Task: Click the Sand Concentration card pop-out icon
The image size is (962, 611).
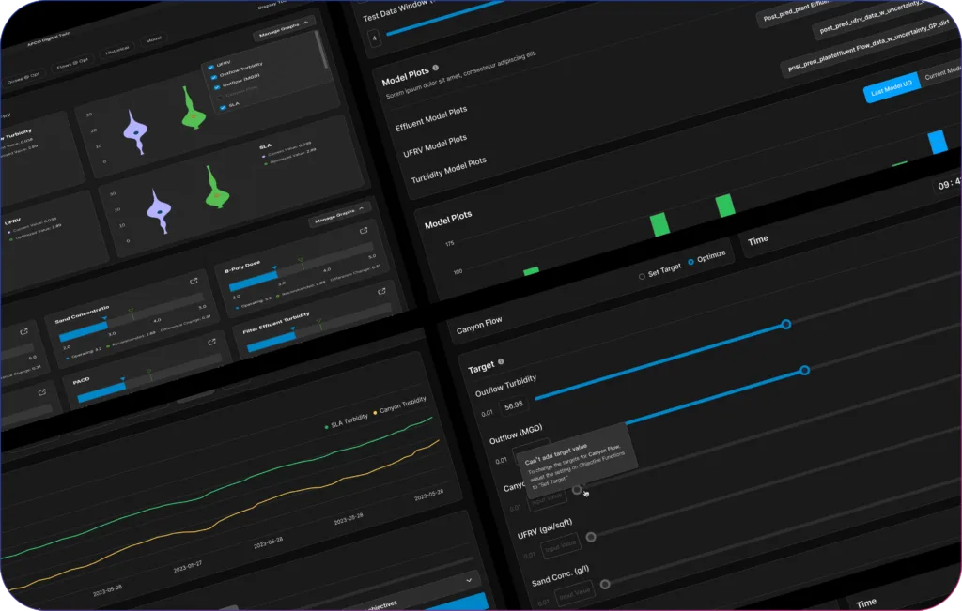Action: point(194,281)
